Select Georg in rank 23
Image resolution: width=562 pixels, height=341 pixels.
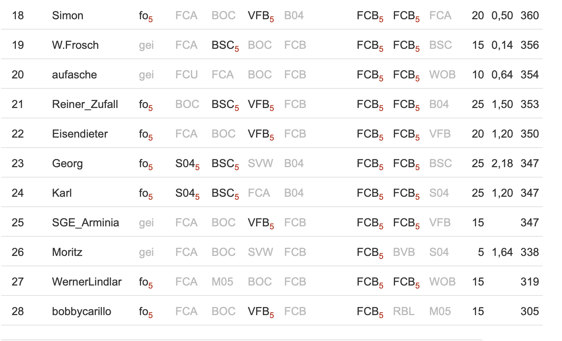pos(67,163)
